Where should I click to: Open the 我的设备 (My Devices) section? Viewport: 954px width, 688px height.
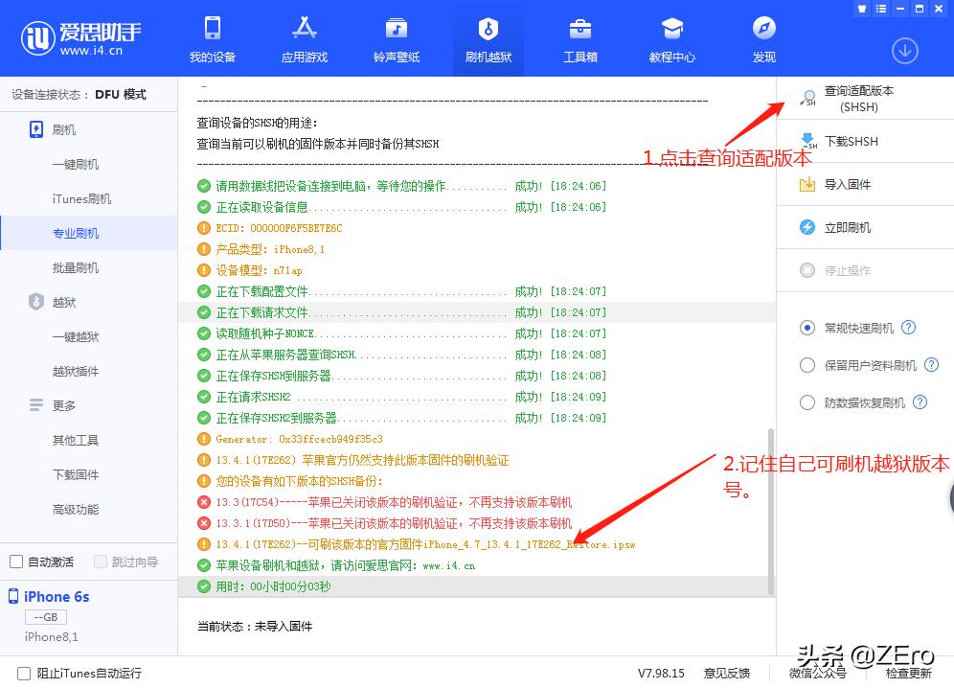pos(212,38)
